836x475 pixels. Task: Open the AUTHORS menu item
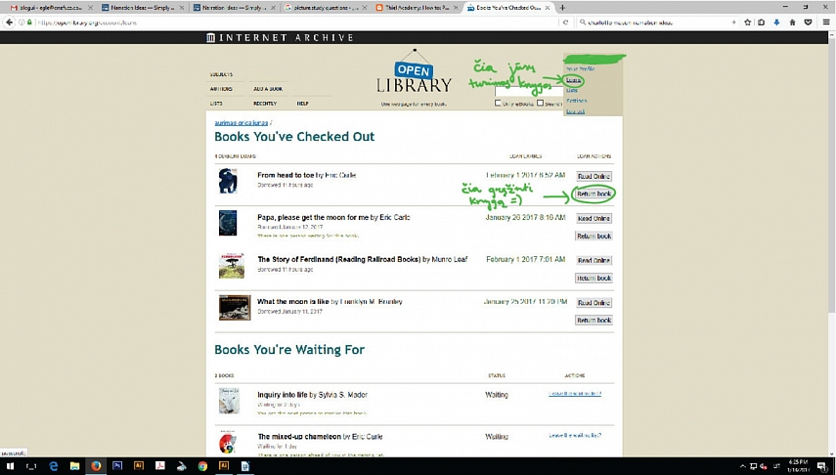click(x=221, y=89)
